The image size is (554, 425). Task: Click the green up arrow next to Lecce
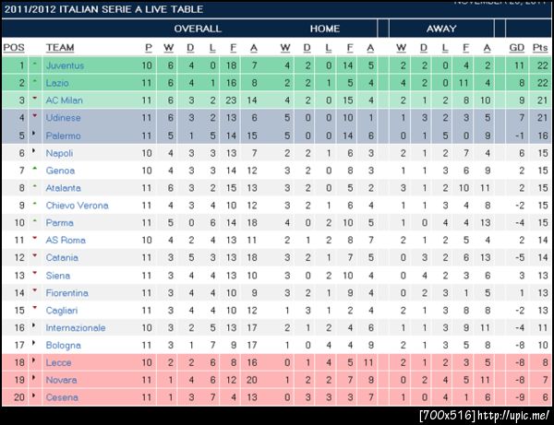click(35, 361)
